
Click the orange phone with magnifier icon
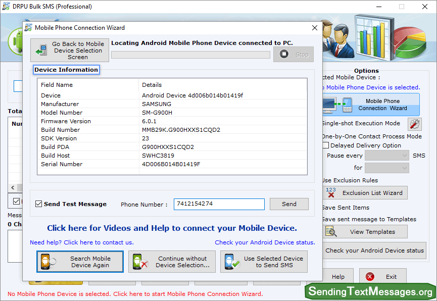(x=47, y=262)
